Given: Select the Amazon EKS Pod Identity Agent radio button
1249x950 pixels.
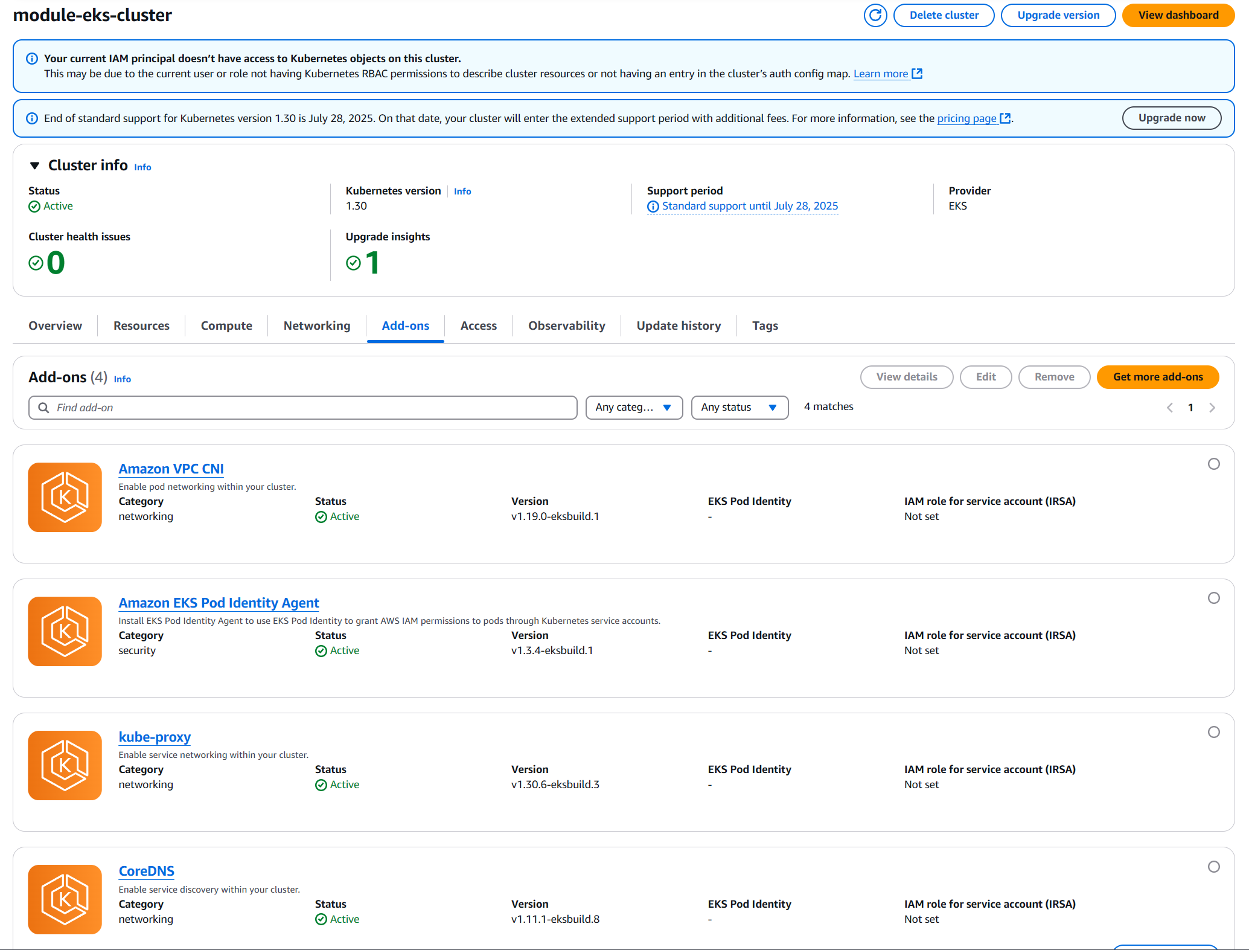Looking at the screenshot, I should click(1214, 598).
